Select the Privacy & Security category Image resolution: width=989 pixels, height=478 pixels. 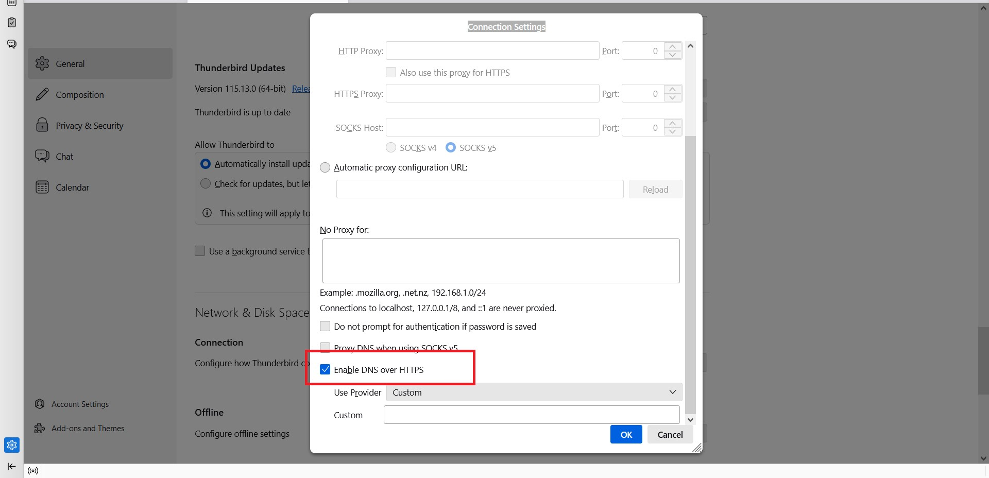click(89, 126)
